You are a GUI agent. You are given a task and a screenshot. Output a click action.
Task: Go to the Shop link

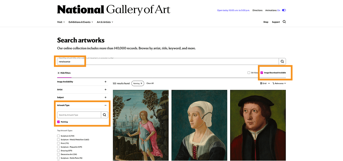266,22
